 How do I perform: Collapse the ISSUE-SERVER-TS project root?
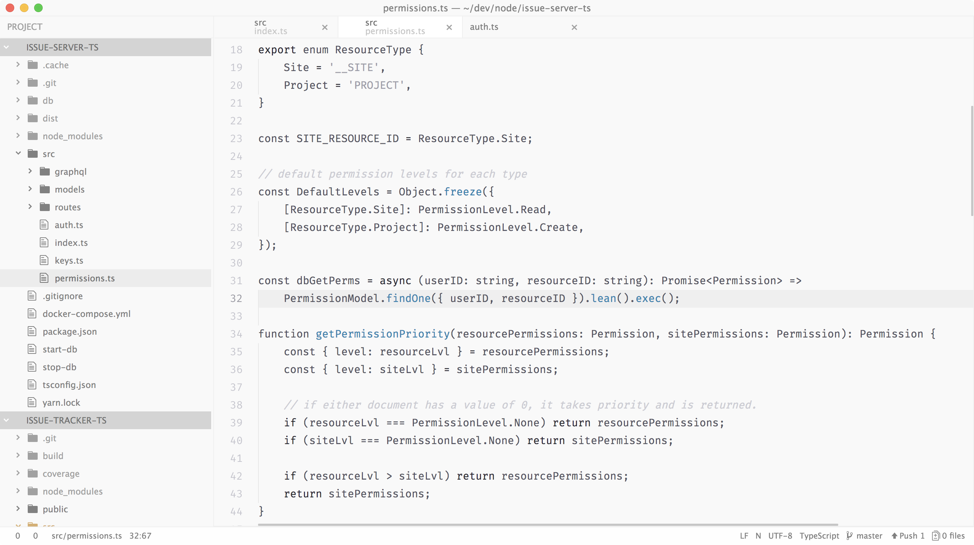tap(6, 47)
